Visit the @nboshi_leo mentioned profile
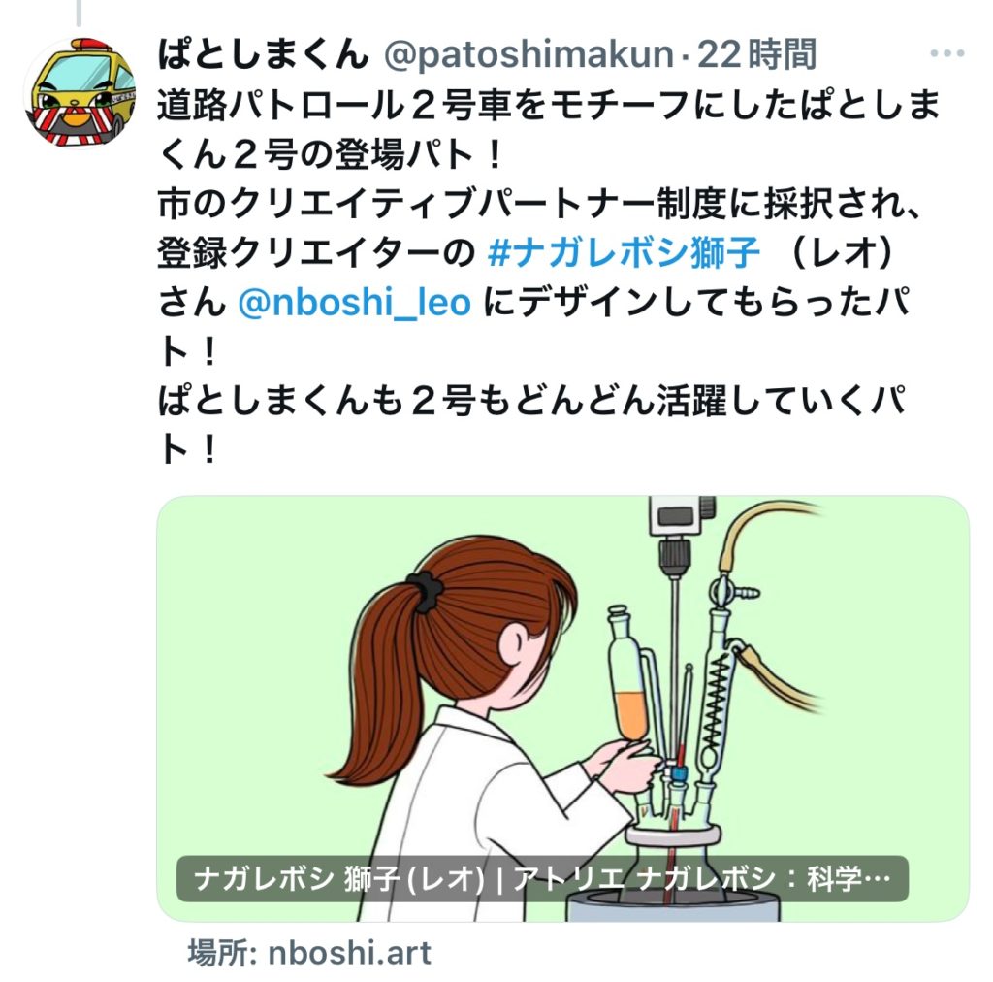Image resolution: width=993 pixels, height=982 pixels. coord(355,302)
